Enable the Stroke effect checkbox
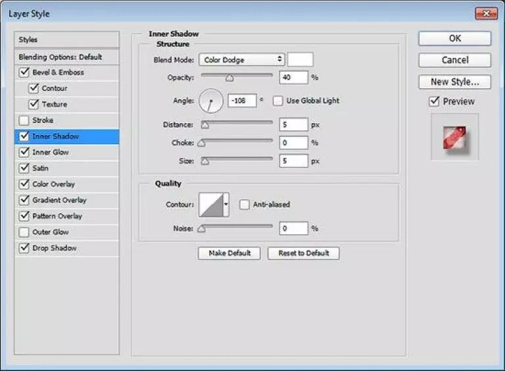Viewport: 505px width, 371px height. point(24,120)
